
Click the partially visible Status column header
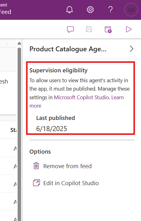(13, 130)
